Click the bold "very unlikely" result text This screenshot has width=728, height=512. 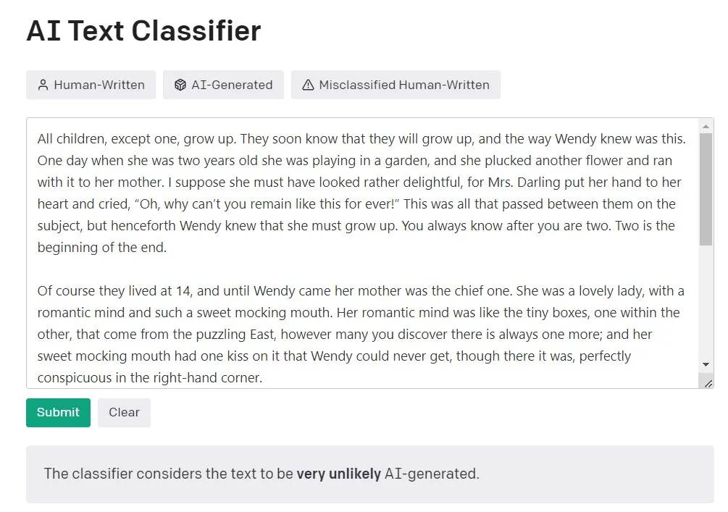coord(338,474)
